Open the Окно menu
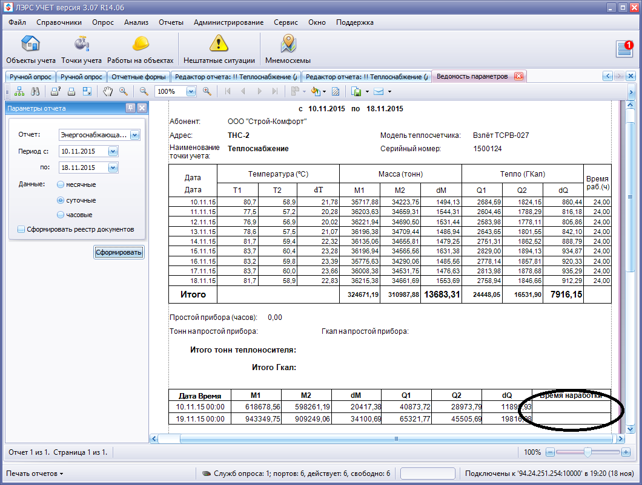Image resolution: width=642 pixels, height=485 pixels. 317,22
